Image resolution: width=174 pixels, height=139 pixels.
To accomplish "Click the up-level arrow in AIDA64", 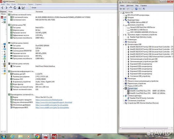I will pos(11,7).
